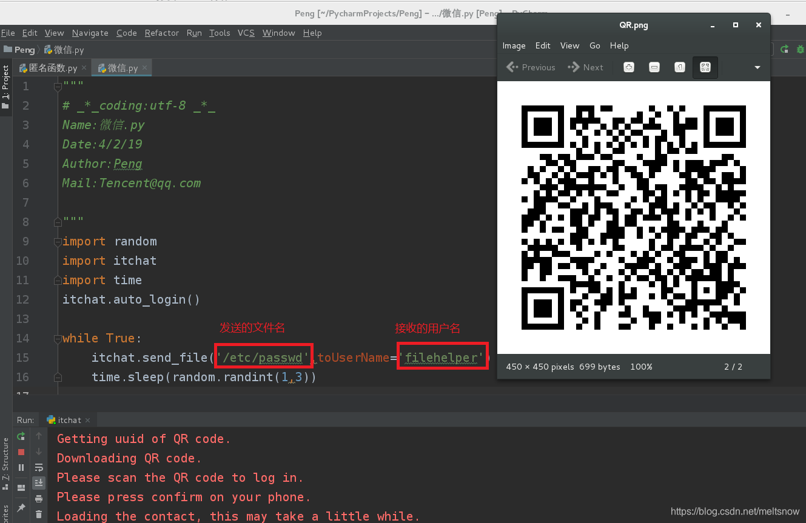Open PyCharm Tools menu
The width and height of the screenshot is (806, 523).
(220, 33)
